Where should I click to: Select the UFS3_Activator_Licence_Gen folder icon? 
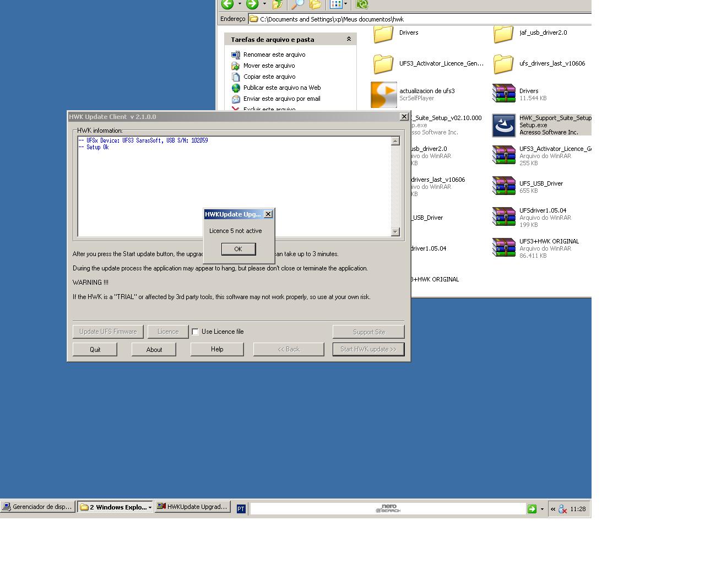(383, 64)
